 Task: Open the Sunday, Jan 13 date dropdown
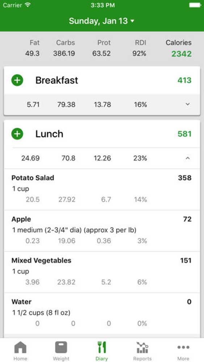click(x=102, y=21)
